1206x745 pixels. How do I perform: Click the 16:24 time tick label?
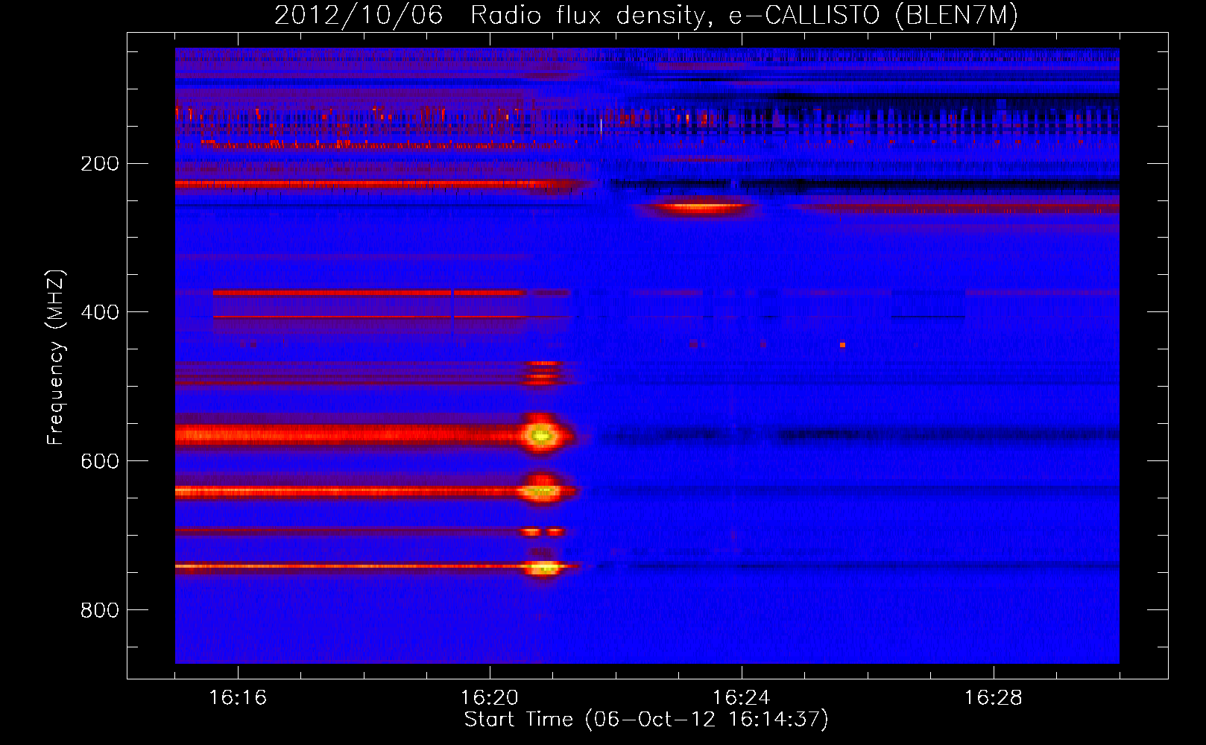tap(742, 698)
